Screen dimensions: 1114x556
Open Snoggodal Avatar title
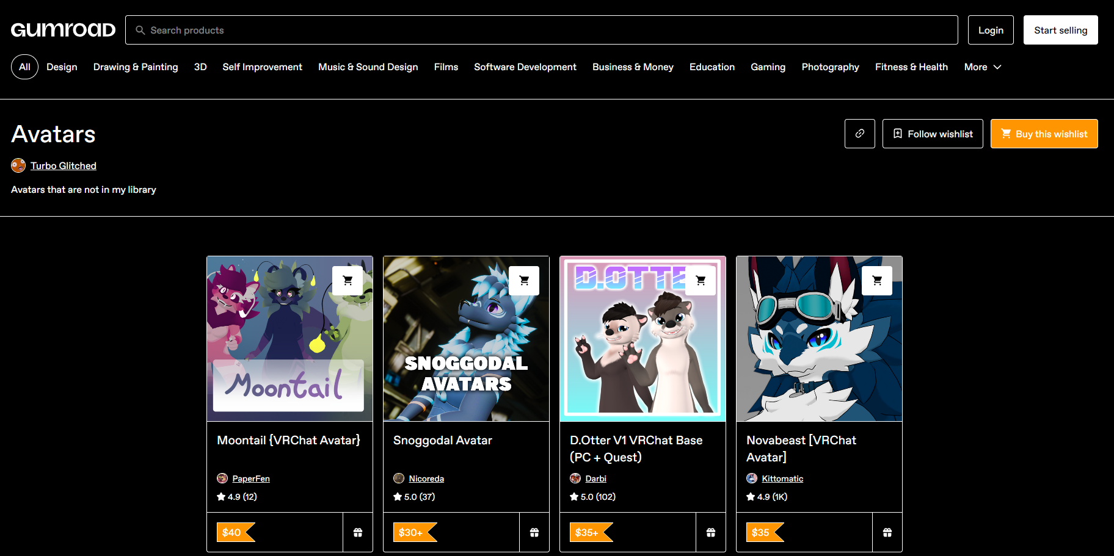tap(443, 440)
